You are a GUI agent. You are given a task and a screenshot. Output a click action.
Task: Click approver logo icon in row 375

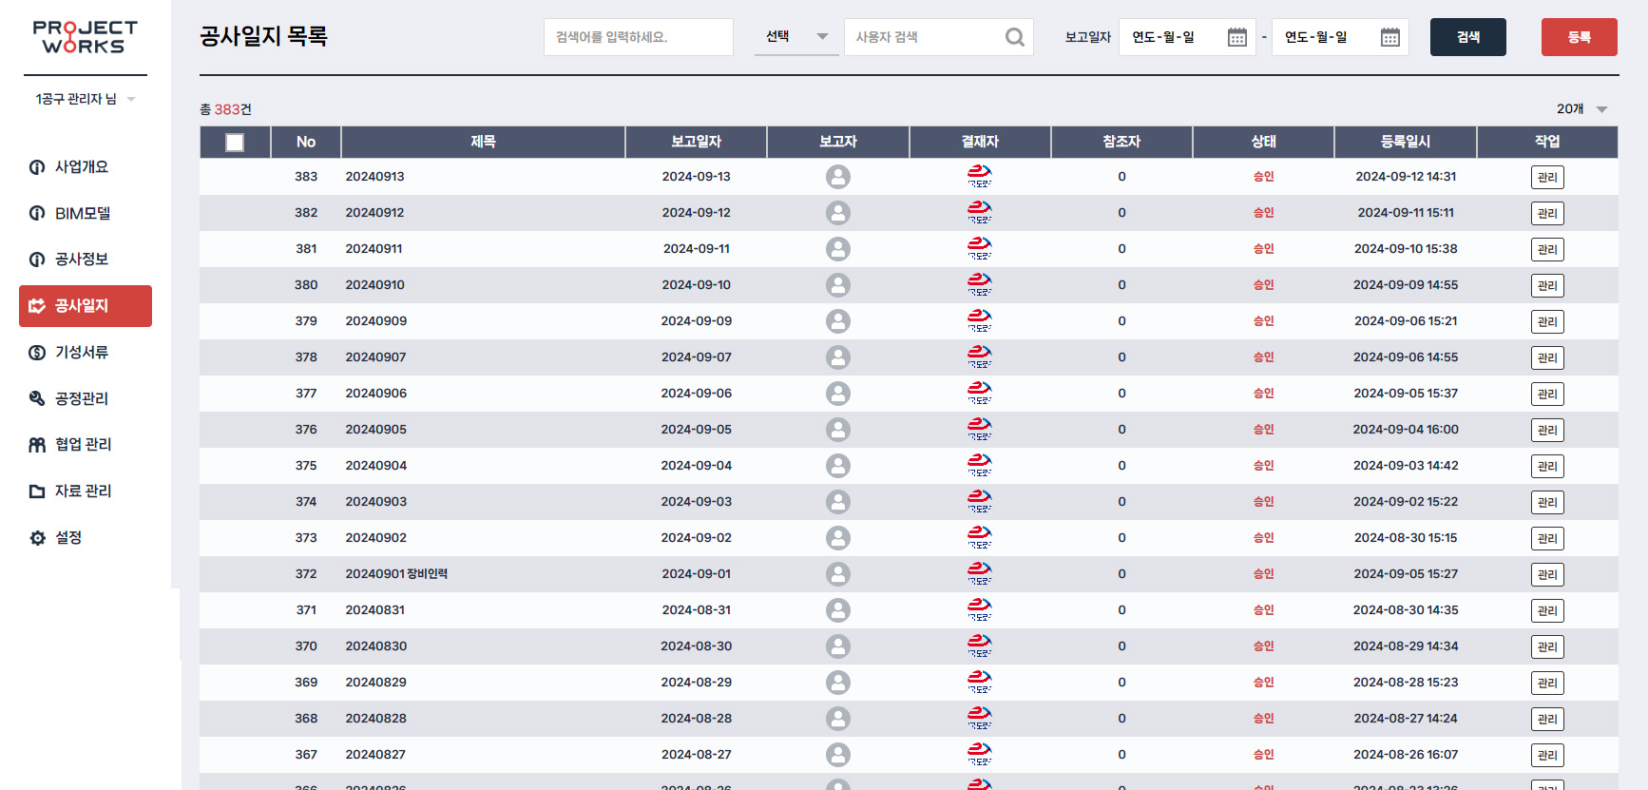tap(979, 465)
